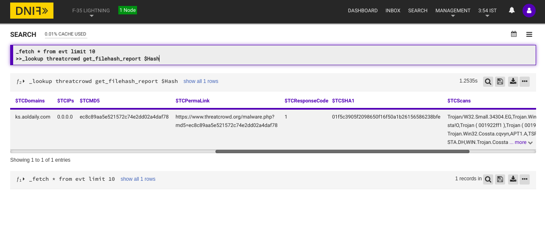Sort by $TCIPs column
Screen dimensions: 545x240
point(66,101)
